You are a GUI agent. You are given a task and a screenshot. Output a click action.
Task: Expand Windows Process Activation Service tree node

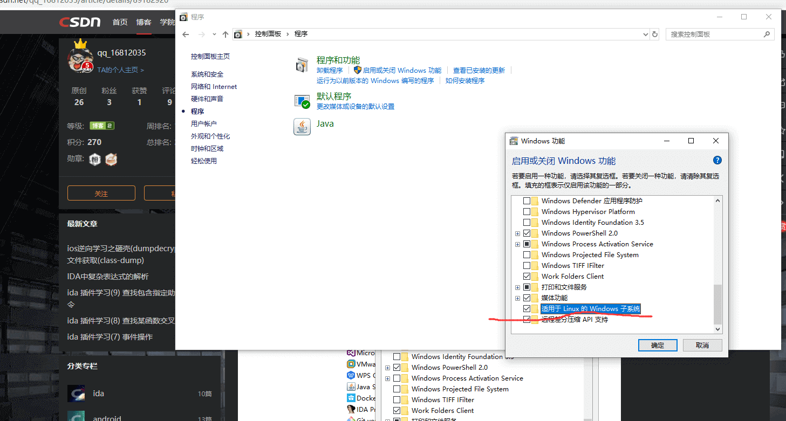[x=517, y=244]
